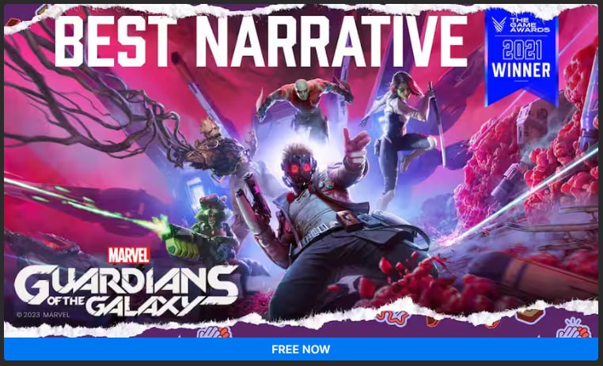Click the word WINNER on the ribbon
The width and height of the screenshot is (603, 366).
click(521, 70)
